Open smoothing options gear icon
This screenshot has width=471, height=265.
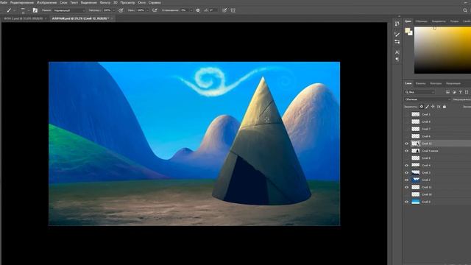[x=198, y=10]
